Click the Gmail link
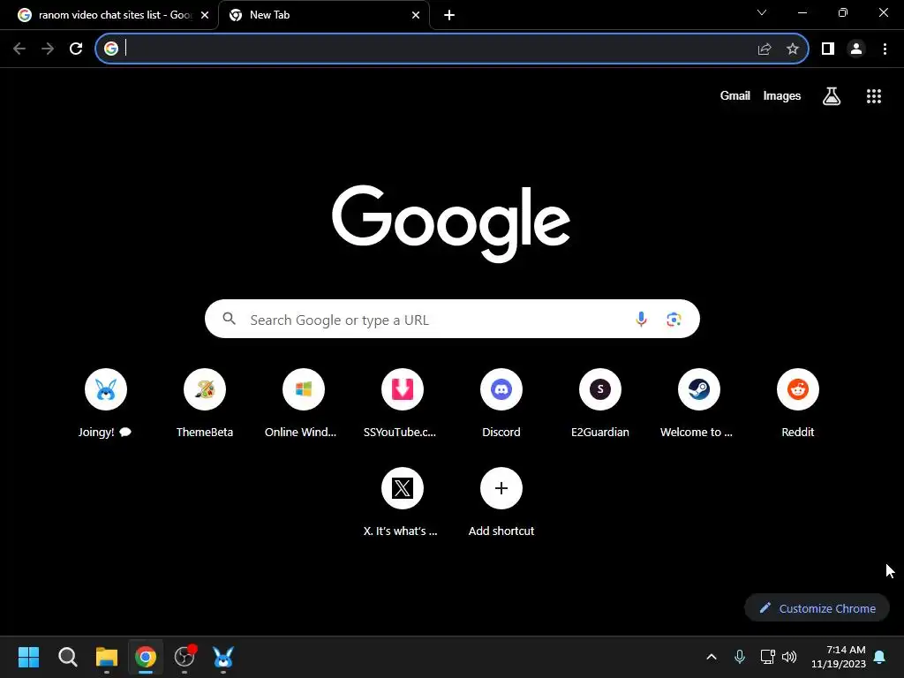 [734, 95]
